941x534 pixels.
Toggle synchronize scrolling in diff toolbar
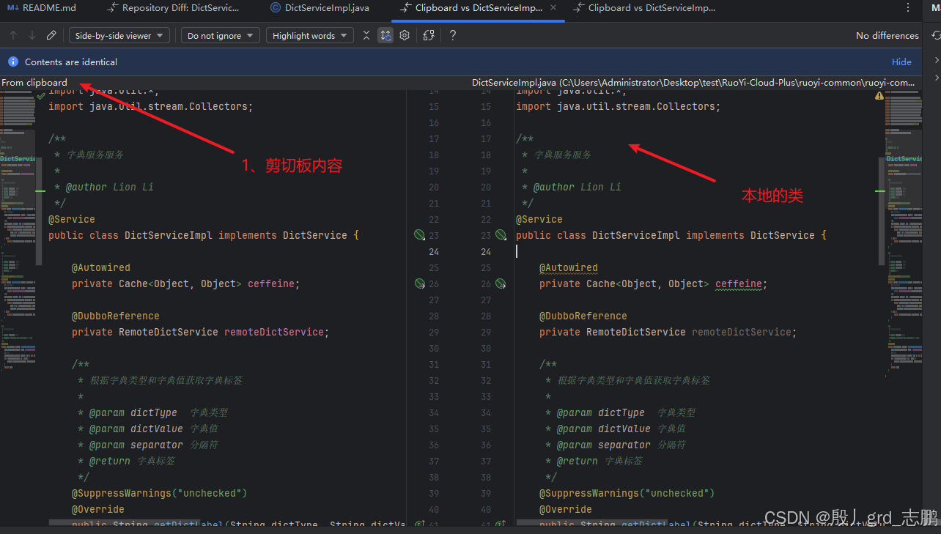click(x=385, y=35)
